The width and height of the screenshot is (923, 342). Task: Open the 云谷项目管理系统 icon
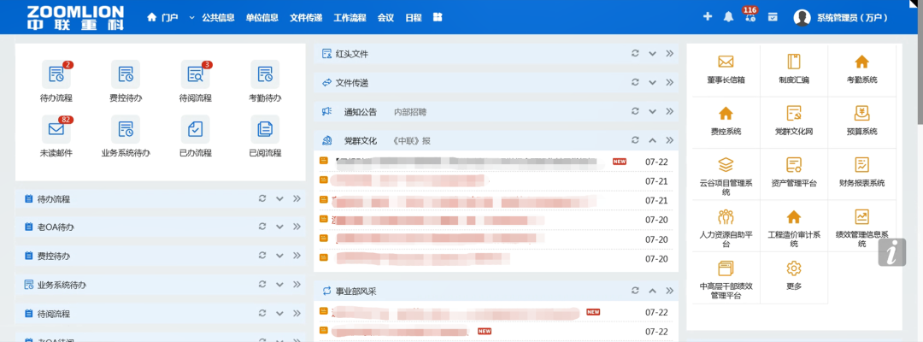click(x=726, y=165)
